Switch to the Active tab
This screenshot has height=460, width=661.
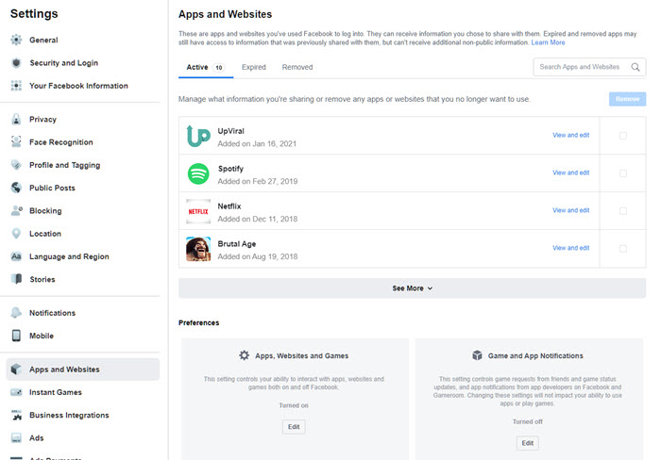pyautogui.click(x=206, y=67)
